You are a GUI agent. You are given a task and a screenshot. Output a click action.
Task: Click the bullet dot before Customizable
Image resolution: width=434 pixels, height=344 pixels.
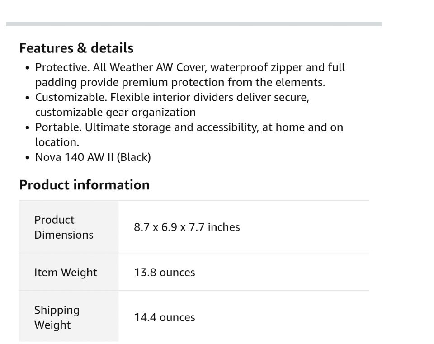point(28,98)
